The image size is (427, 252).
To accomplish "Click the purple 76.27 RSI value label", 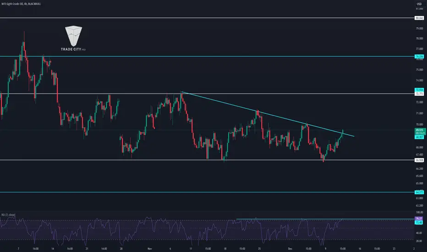I will 419,219.
